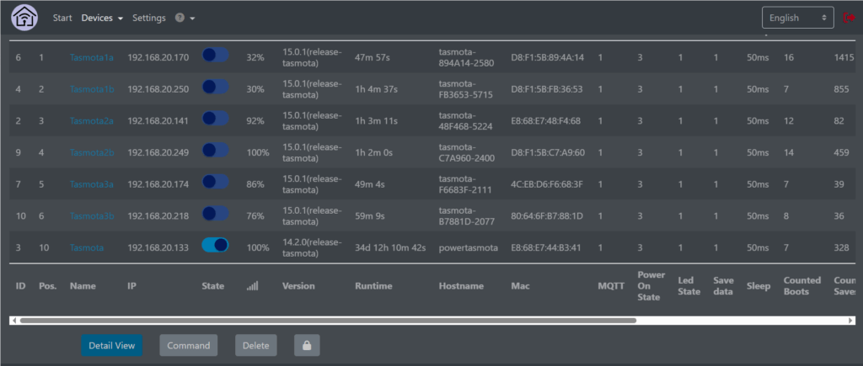Select MAC address E8:68:E7:48:F4:68
This screenshot has width=863, height=366.
pos(545,121)
